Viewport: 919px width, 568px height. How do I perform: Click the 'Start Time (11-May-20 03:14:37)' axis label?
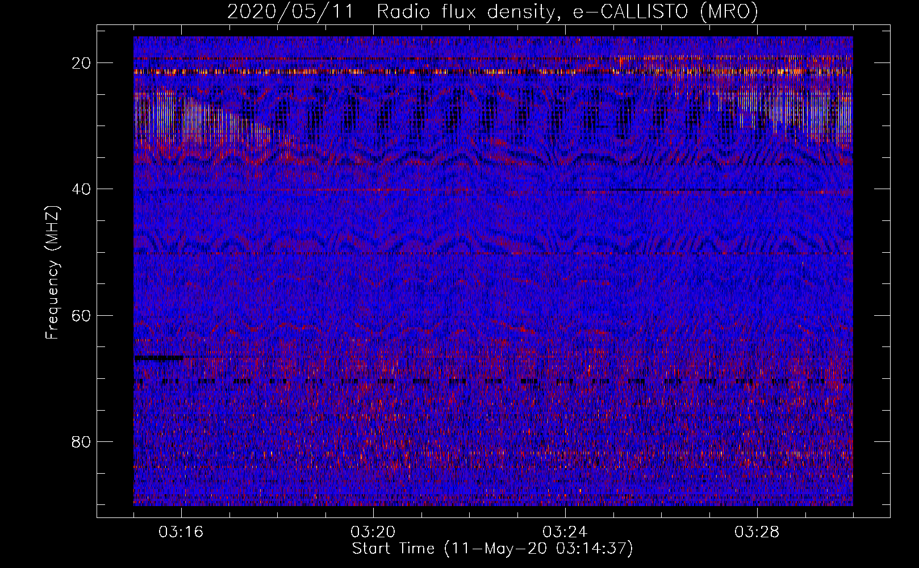click(492, 549)
